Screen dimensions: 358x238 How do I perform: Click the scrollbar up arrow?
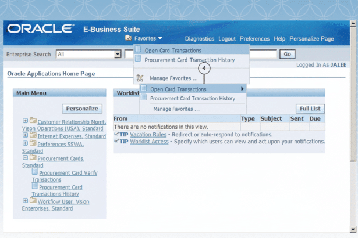tap(353, 23)
